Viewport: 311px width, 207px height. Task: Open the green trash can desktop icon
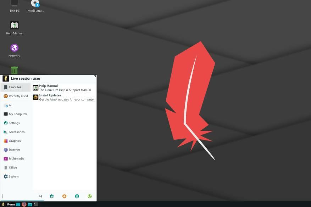[x=14, y=70]
